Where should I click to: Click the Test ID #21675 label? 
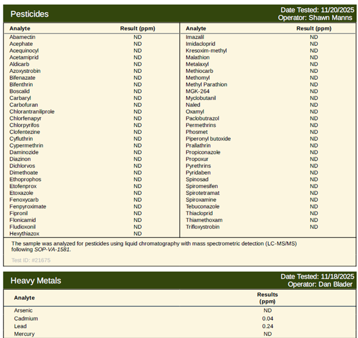[x=31, y=261]
